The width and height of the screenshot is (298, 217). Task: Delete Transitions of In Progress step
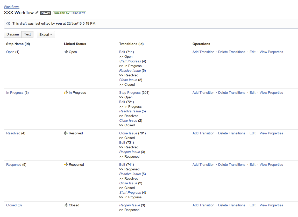click(x=232, y=92)
